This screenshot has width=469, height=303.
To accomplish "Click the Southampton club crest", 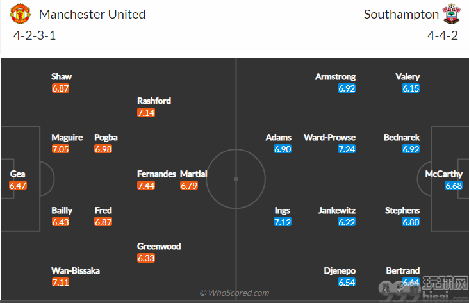I will 451,13.
